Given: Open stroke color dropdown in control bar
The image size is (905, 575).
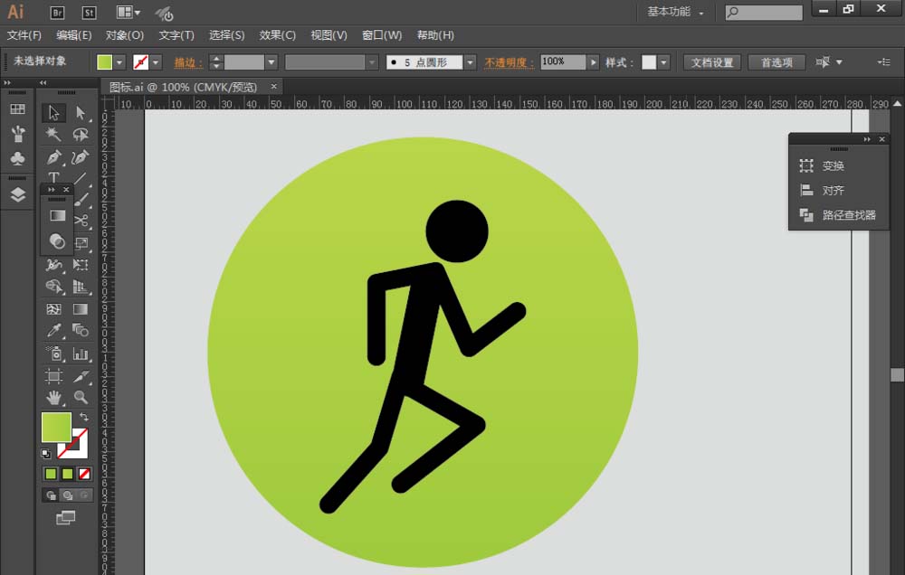Looking at the screenshot, I should [x=156, y=62].
